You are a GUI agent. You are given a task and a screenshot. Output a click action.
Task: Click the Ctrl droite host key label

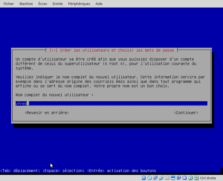[208, 178]
